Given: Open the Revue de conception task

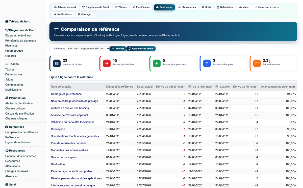Looking at the screenshot, I should click(x=64, y=157).
